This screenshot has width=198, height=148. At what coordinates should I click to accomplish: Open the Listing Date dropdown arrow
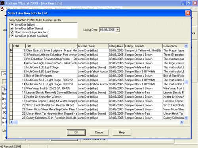point(118,30)
